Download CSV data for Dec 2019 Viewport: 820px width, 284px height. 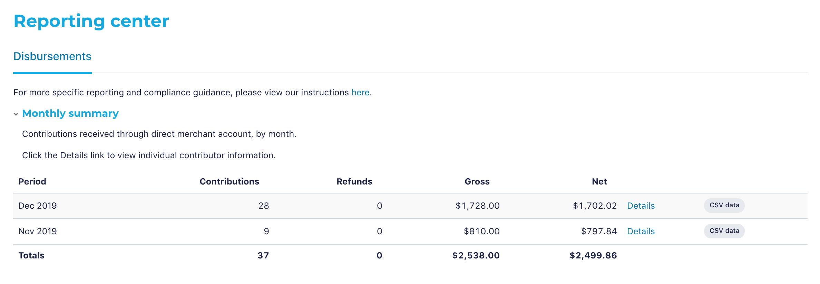(724, 205)
